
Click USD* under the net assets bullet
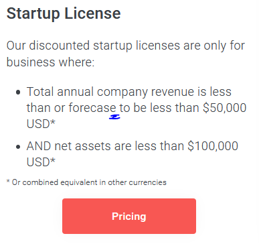pyautogui.click(x=41, y=162)
